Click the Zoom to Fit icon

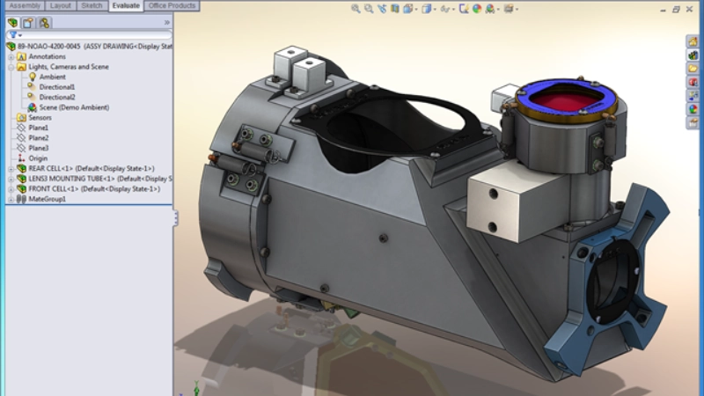pyautogui.click(x=356, y=9)
